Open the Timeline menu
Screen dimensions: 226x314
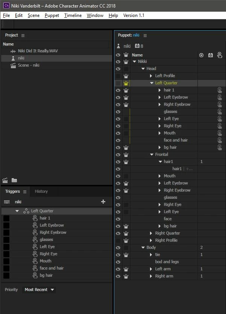(73, 15)
